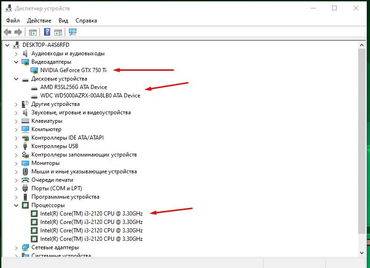The height and width of the screenshot is (268, 370).
Task: Click the display adapter icon beside Видеоадаптеры
Action: point(25,62)
